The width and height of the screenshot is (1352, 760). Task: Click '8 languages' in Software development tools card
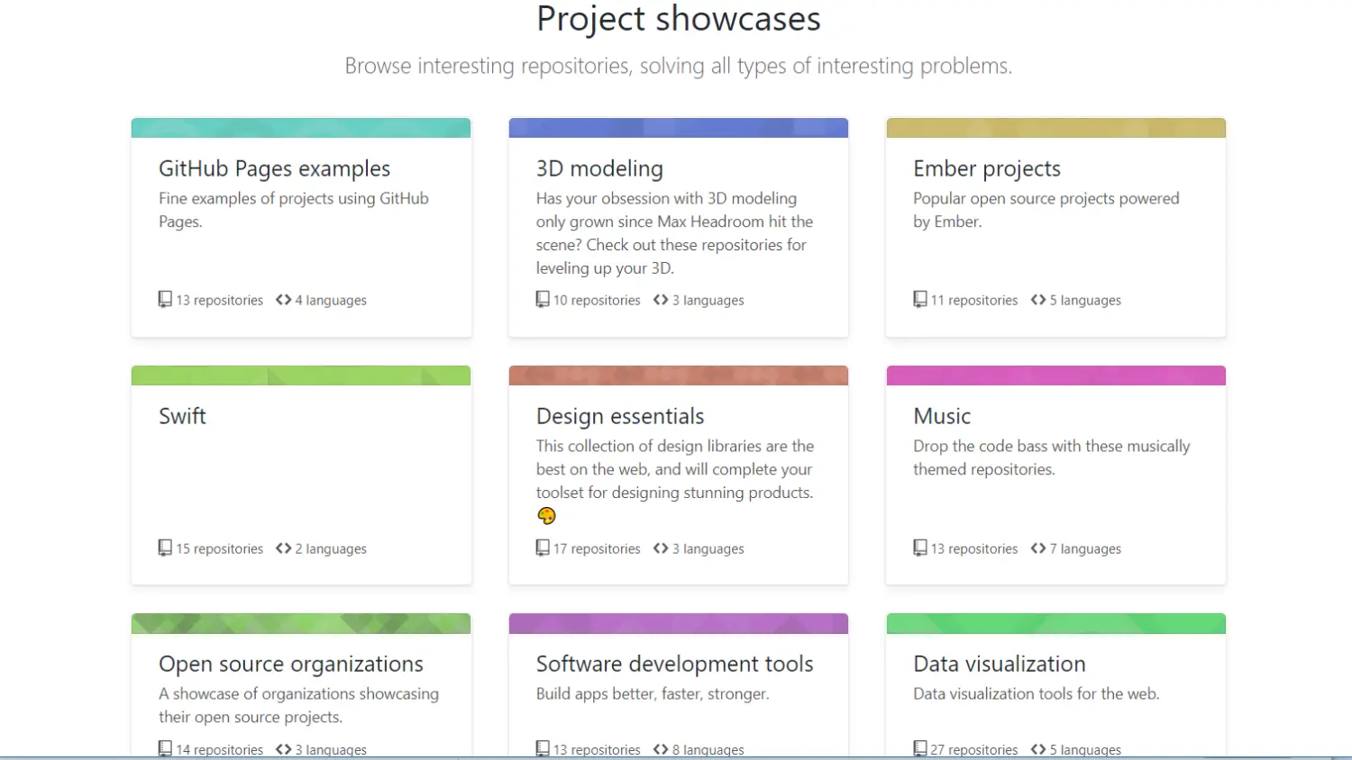(x=708, y=749)
